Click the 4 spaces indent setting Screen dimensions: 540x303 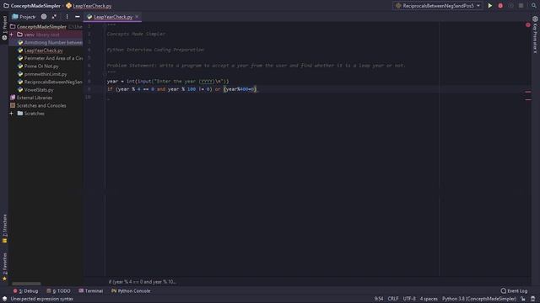tap(429, 299)
